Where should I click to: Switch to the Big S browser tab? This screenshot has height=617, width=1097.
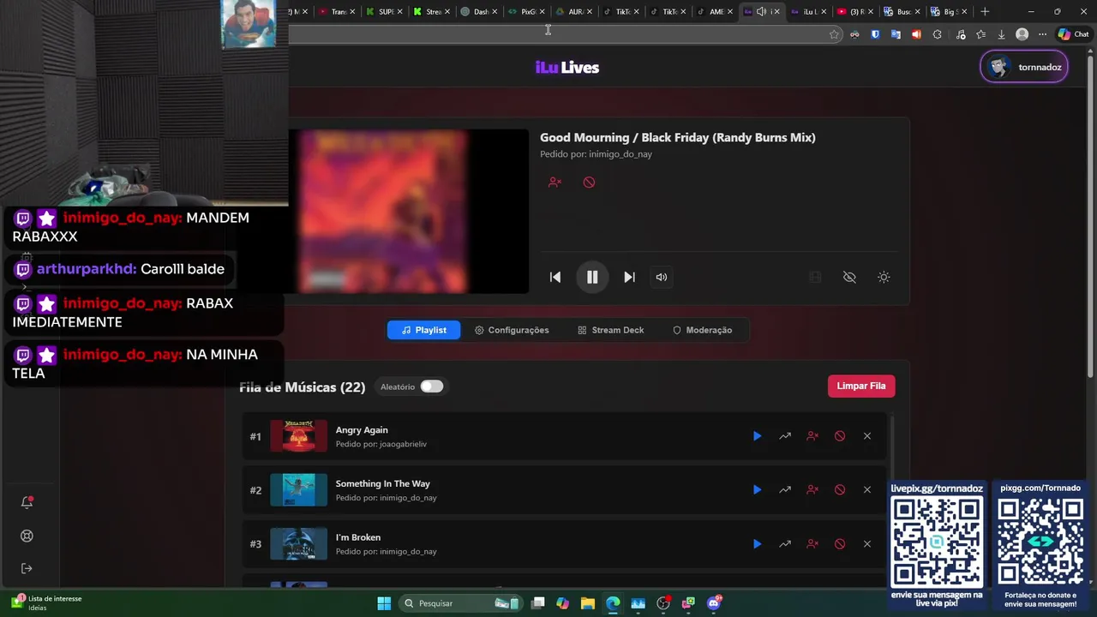pos(947,11)
